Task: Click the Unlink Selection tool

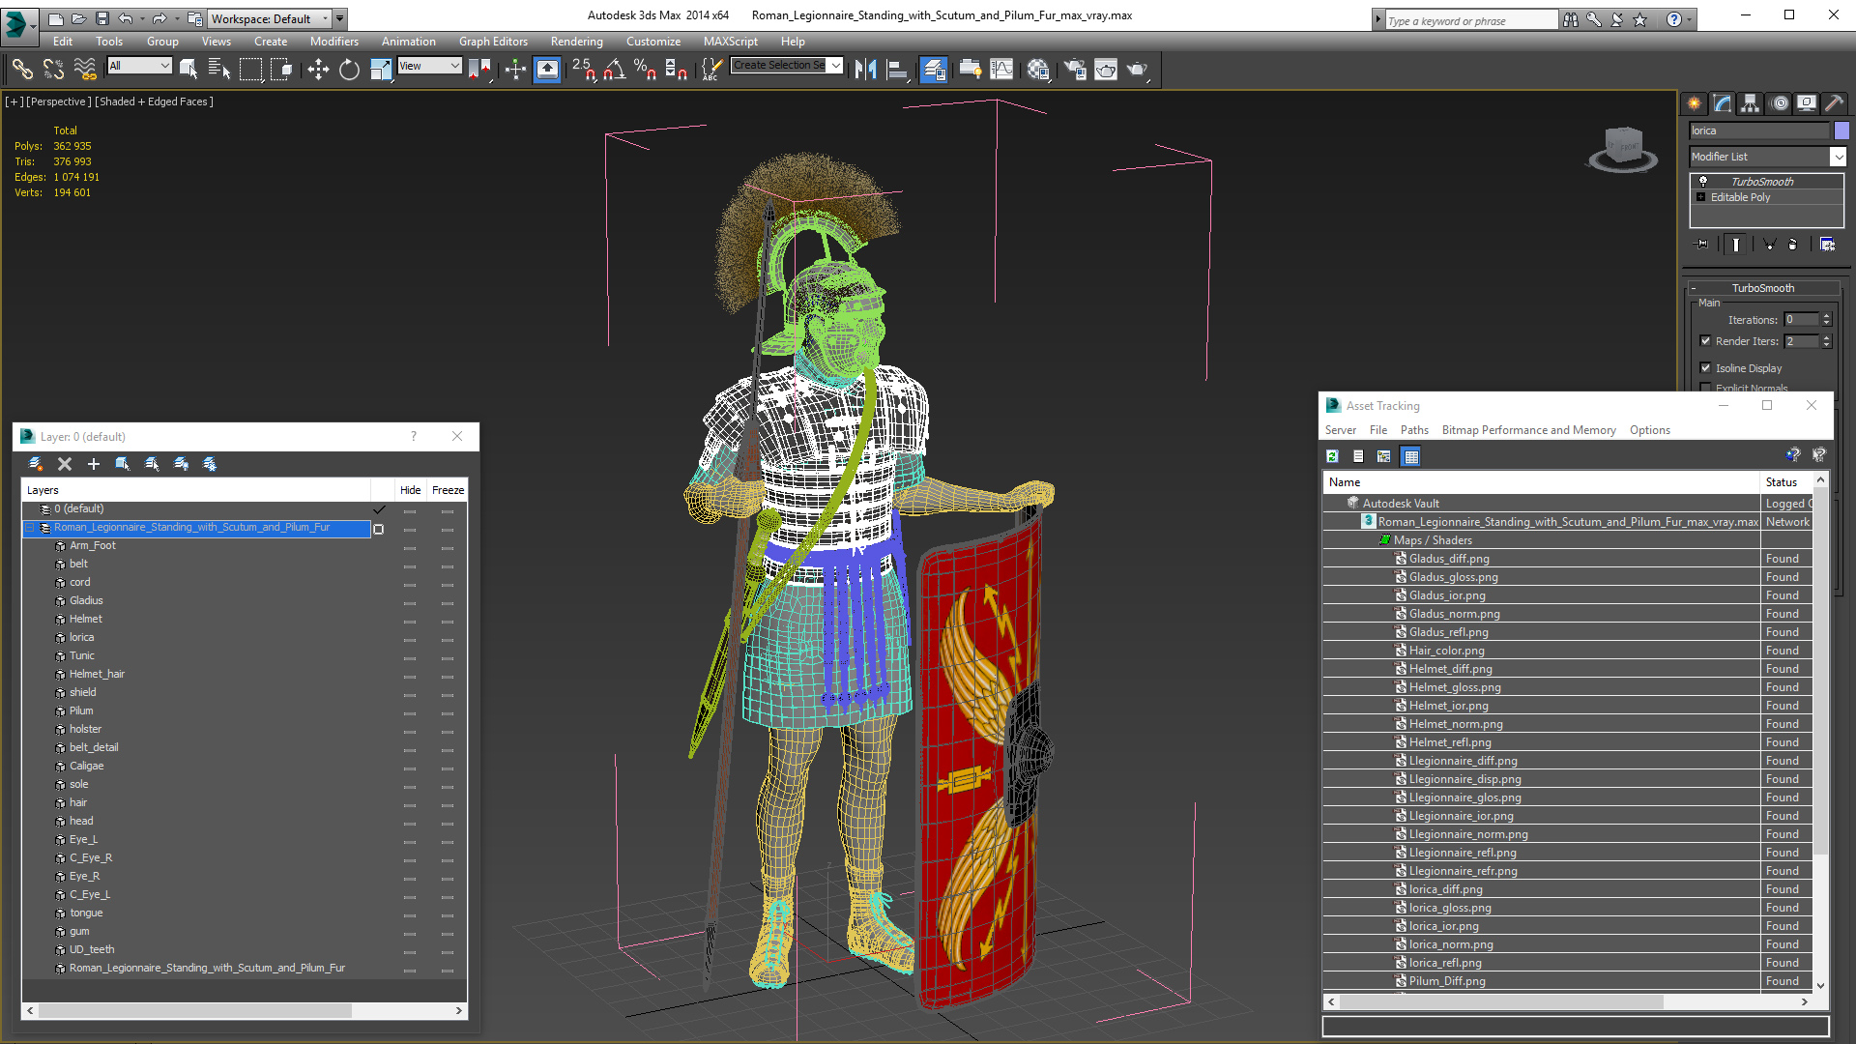Action: pos(53,69)
